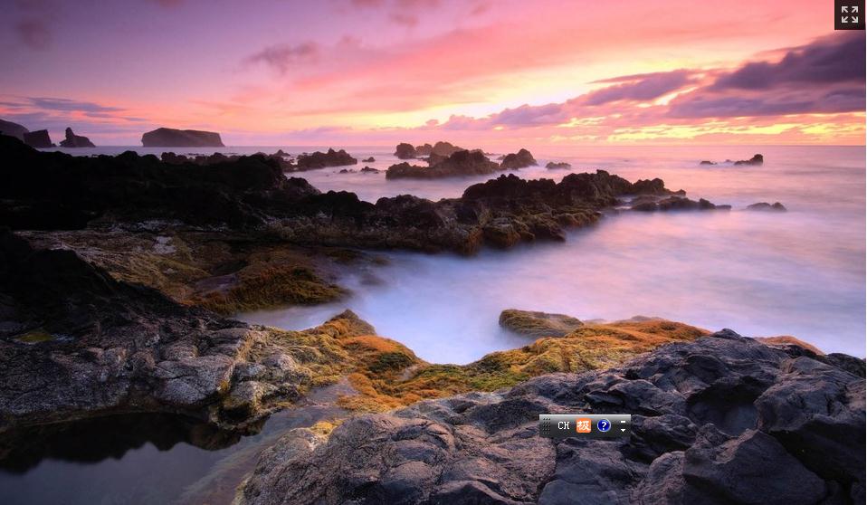
Task: Grab the dotted language bar handle
Action: 547,425
